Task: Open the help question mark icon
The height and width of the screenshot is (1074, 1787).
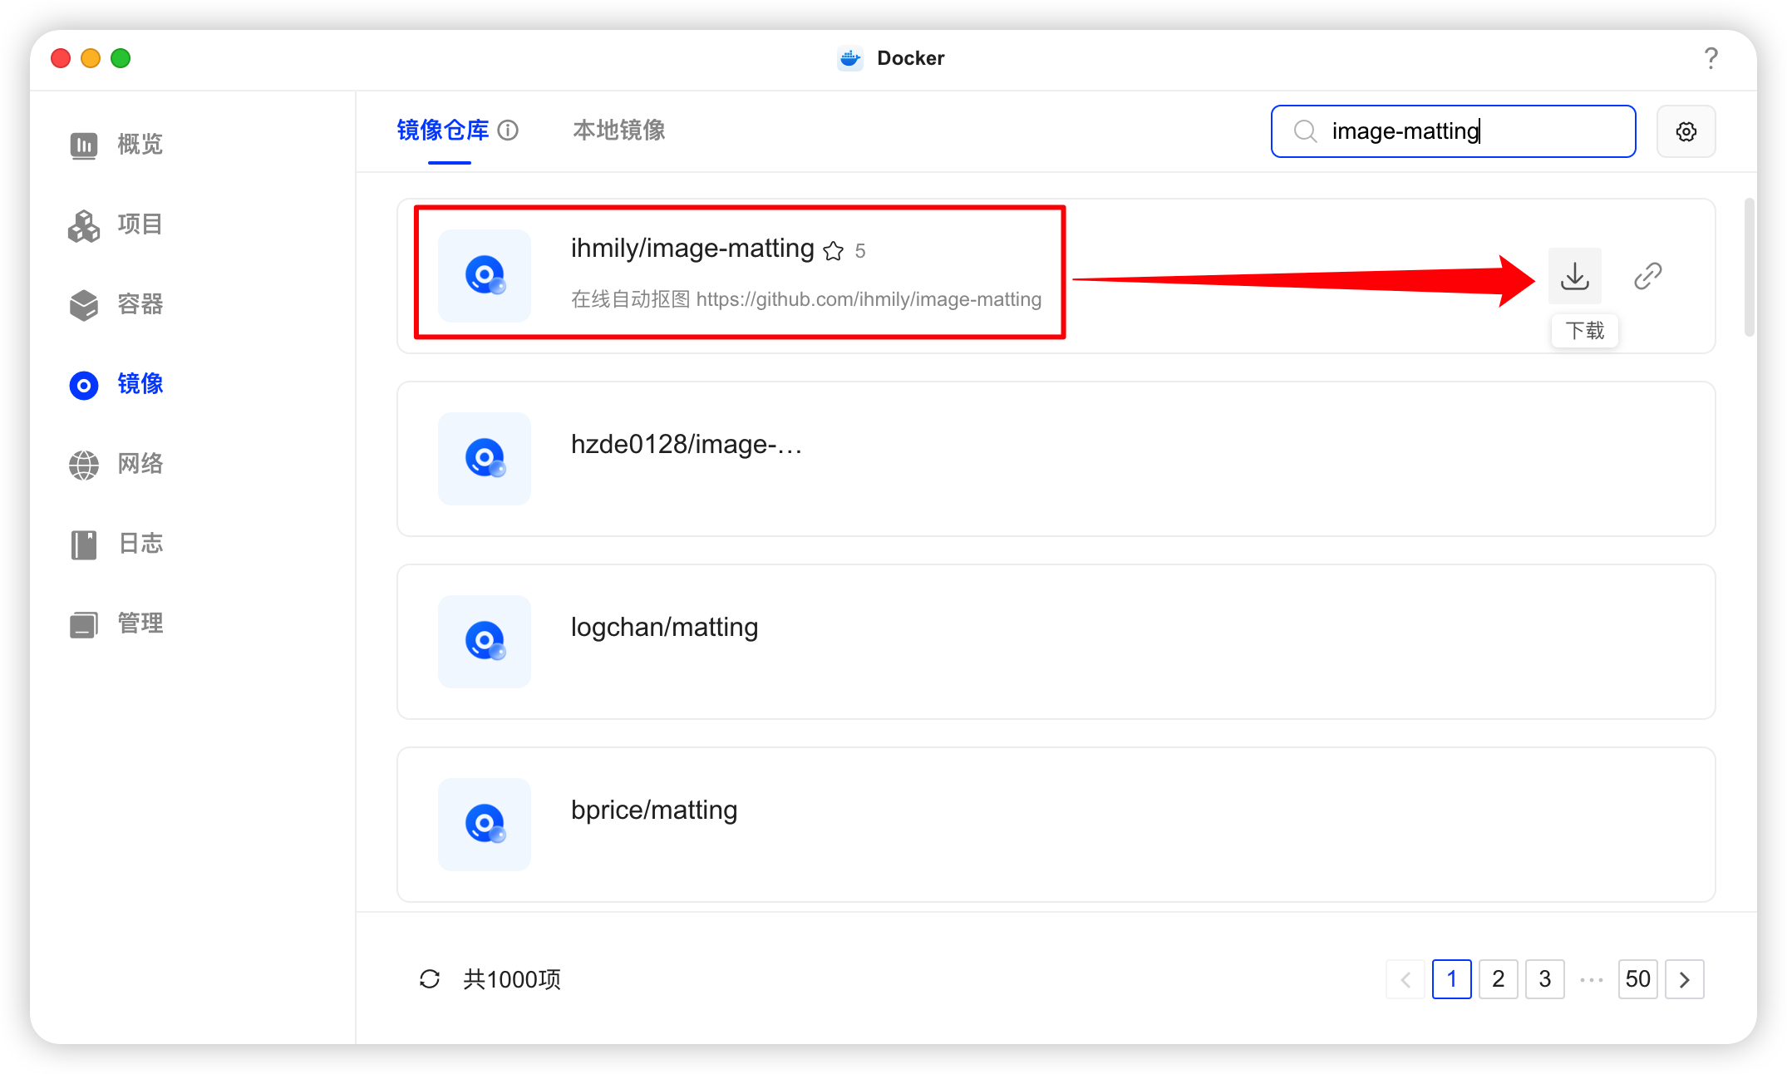Action: coord(1711,58)
